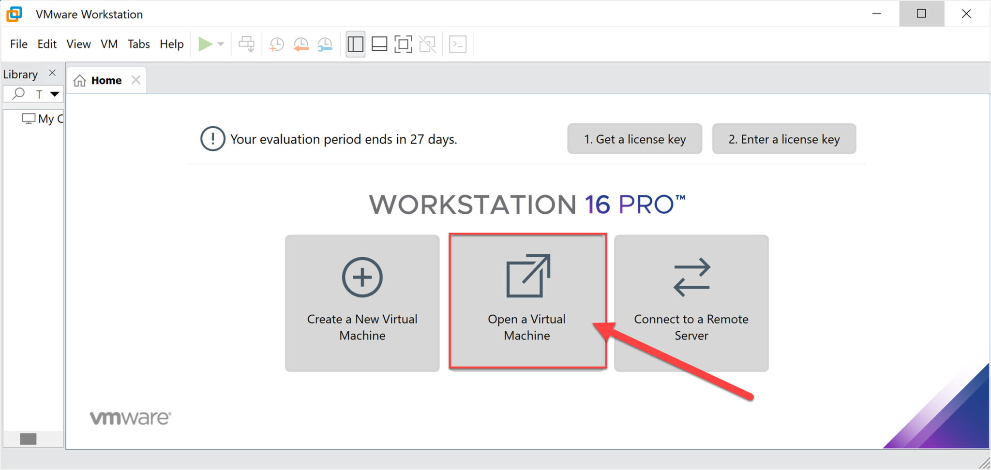
Task: Open the Power On dropdown arrow
Action: (221, 44)
